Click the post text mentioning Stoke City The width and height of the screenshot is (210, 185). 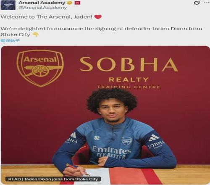[101, 32]
